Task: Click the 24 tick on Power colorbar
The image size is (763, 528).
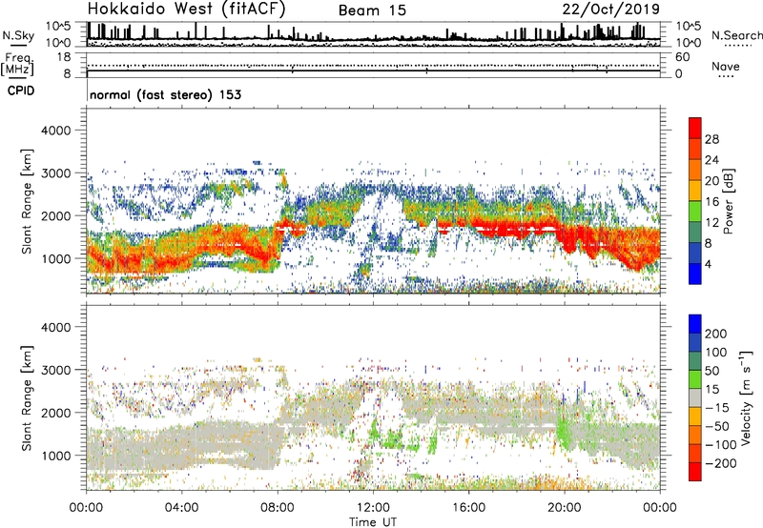Action: 711,160
